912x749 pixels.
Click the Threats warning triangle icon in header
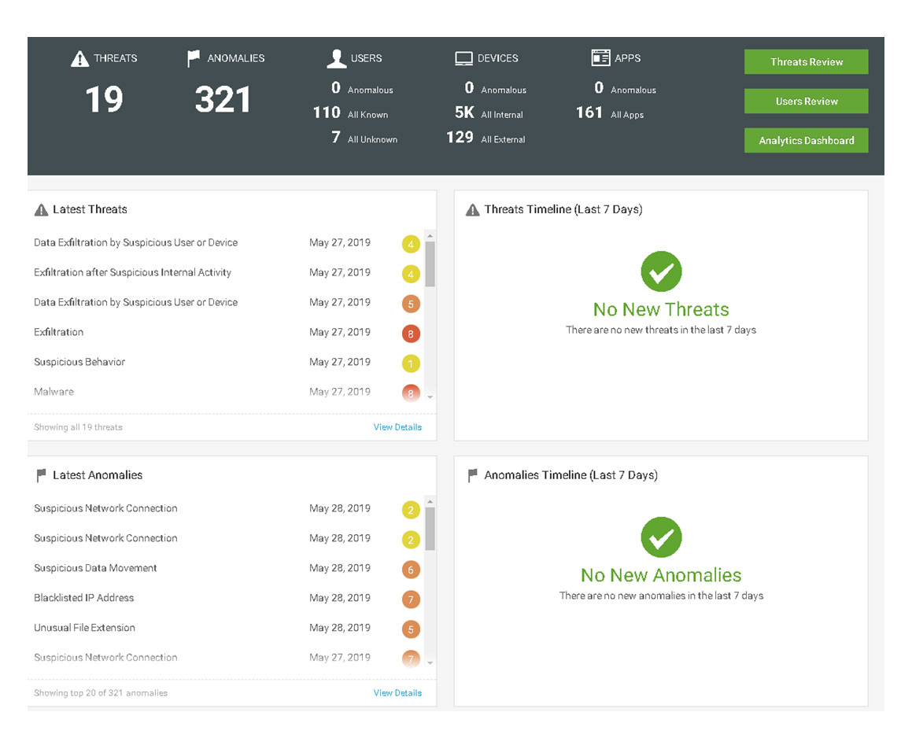tap(79, 58)
